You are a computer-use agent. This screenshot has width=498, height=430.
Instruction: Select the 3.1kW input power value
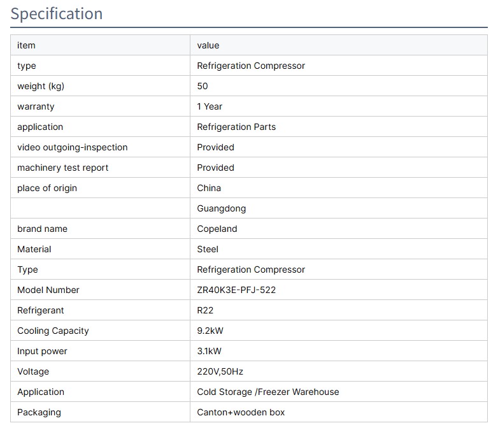point(210,351)
